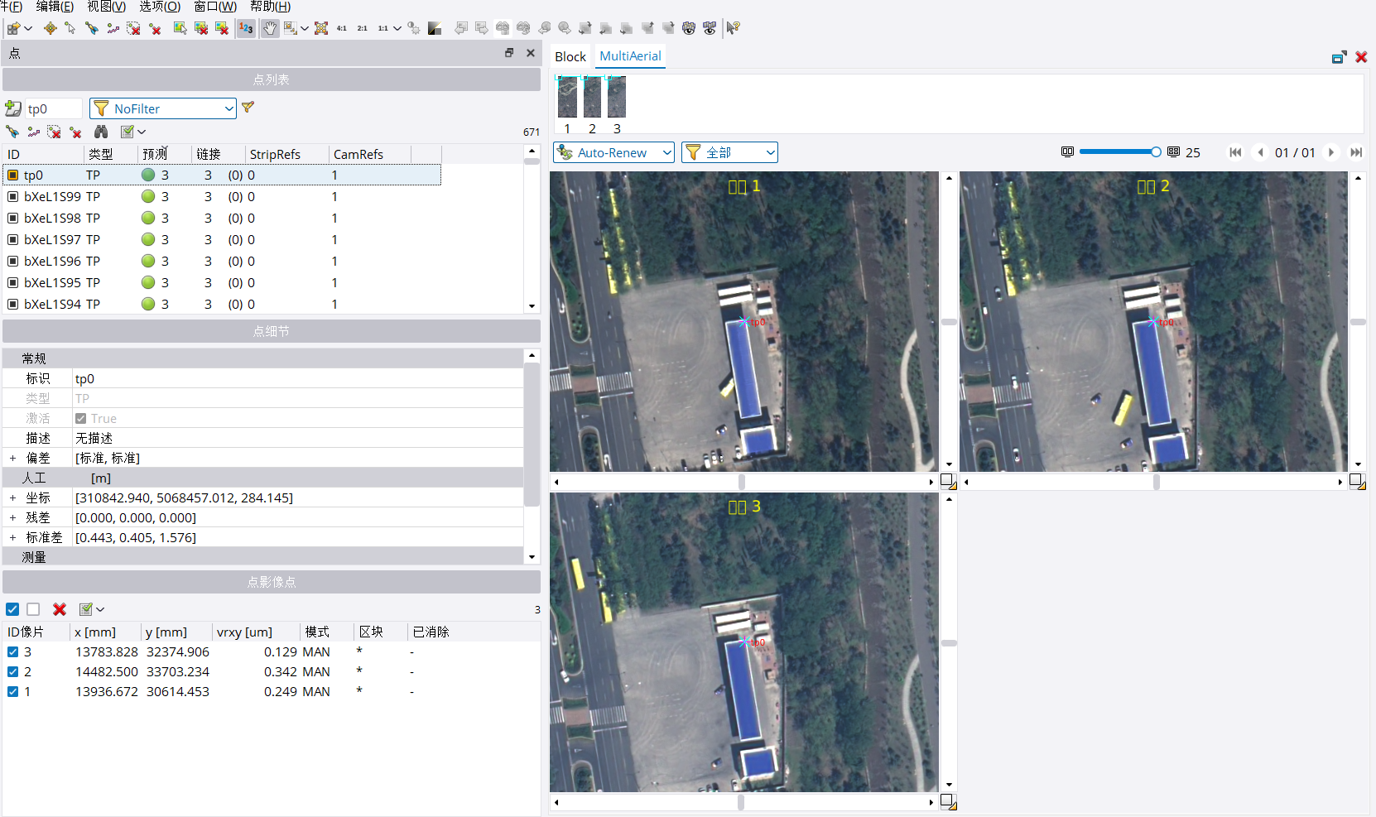The height and width of the screenshot is (817, 1376).
Task: Click the fewer-views icon left of slider
Action: coord(1067,152)
